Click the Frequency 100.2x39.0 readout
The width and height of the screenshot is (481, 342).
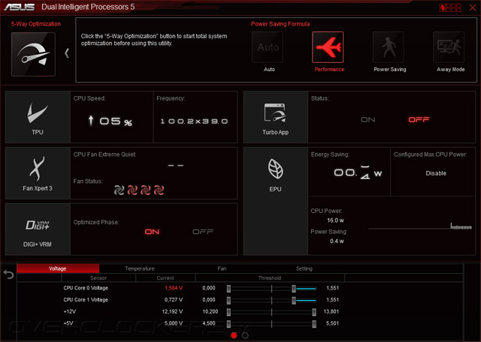point(194,121)
